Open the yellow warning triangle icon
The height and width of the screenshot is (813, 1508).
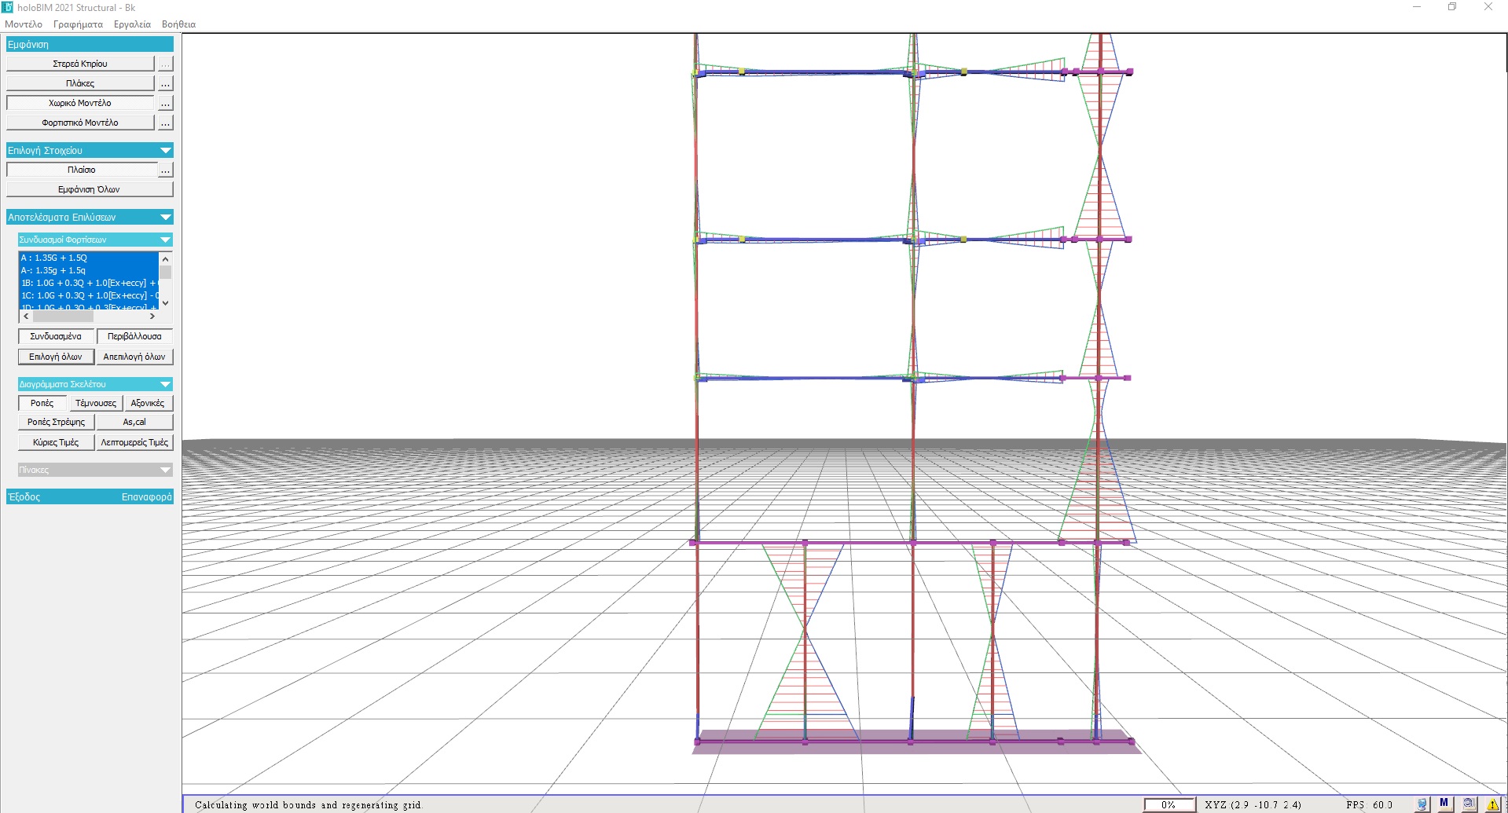1493,804
